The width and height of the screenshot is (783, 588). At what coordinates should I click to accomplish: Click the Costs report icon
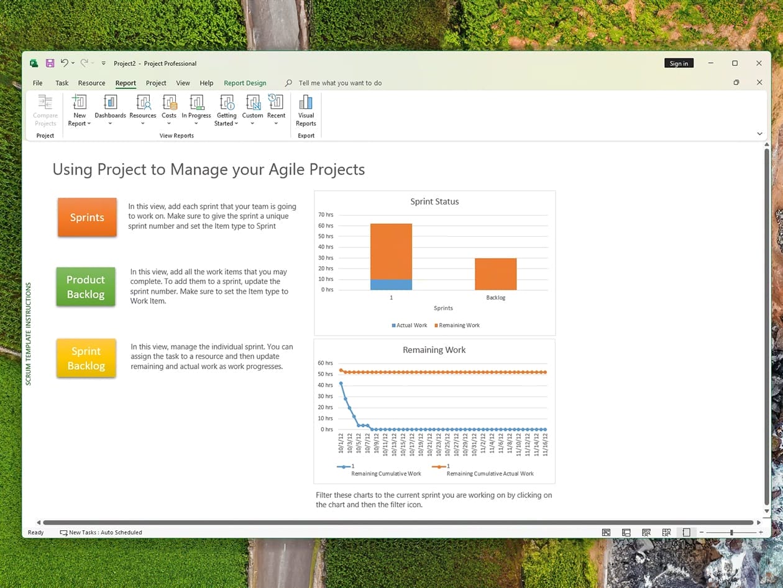point(169,103)
